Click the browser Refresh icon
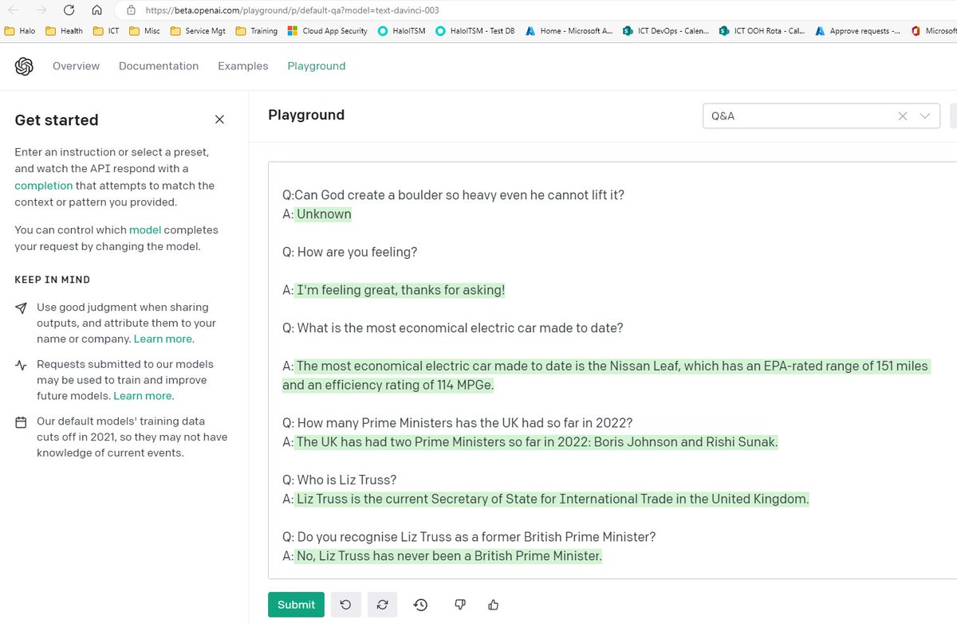 click(x=69, y=10)
